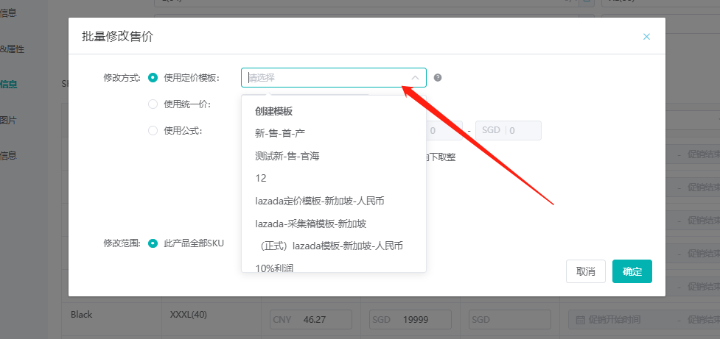Viewport: 720px width, 339px height.
Task: Click 创建模板 in the dropdown list
Action: click(x=274, y=112)
